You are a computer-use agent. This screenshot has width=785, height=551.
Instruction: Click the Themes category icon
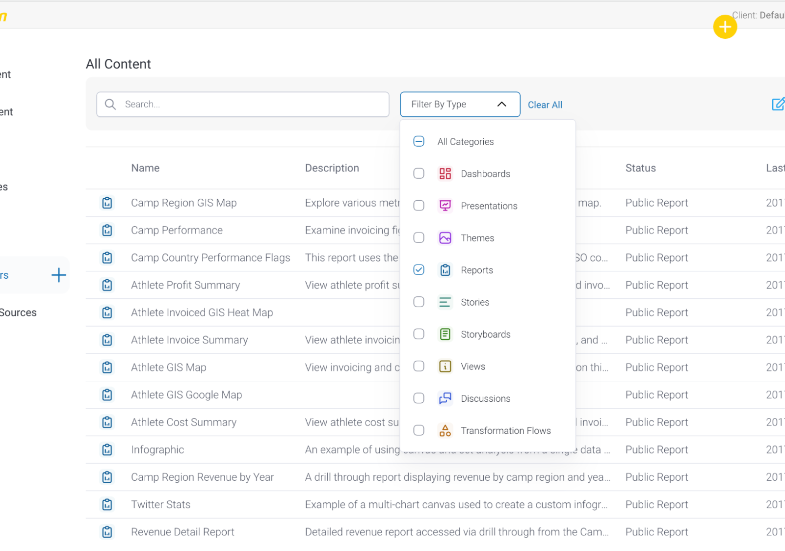point(445,238)
